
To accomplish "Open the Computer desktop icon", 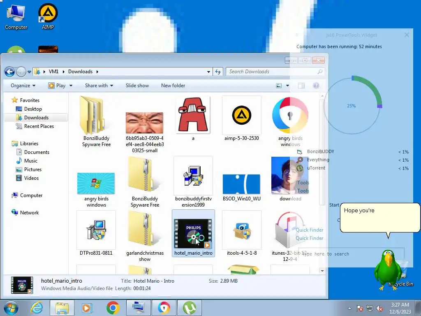I will [16, 16].
